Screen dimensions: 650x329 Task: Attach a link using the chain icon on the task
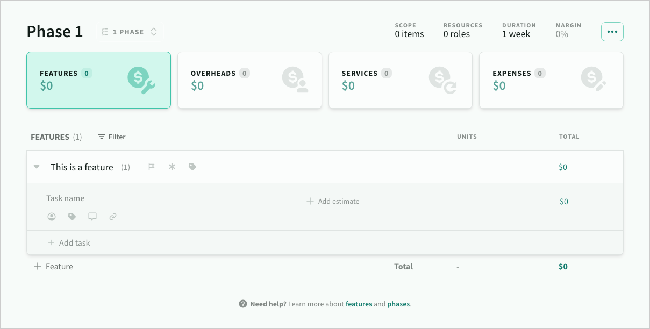[x=113, y=217]
